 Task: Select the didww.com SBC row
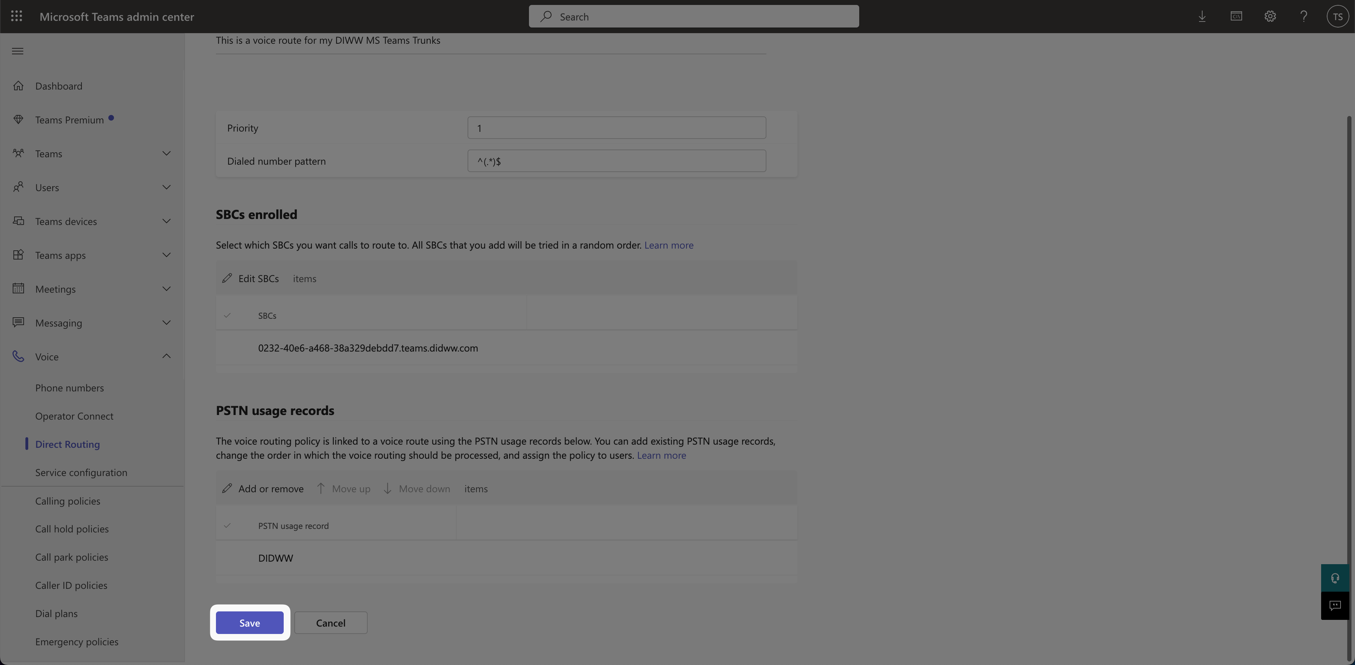pos(506,347)
